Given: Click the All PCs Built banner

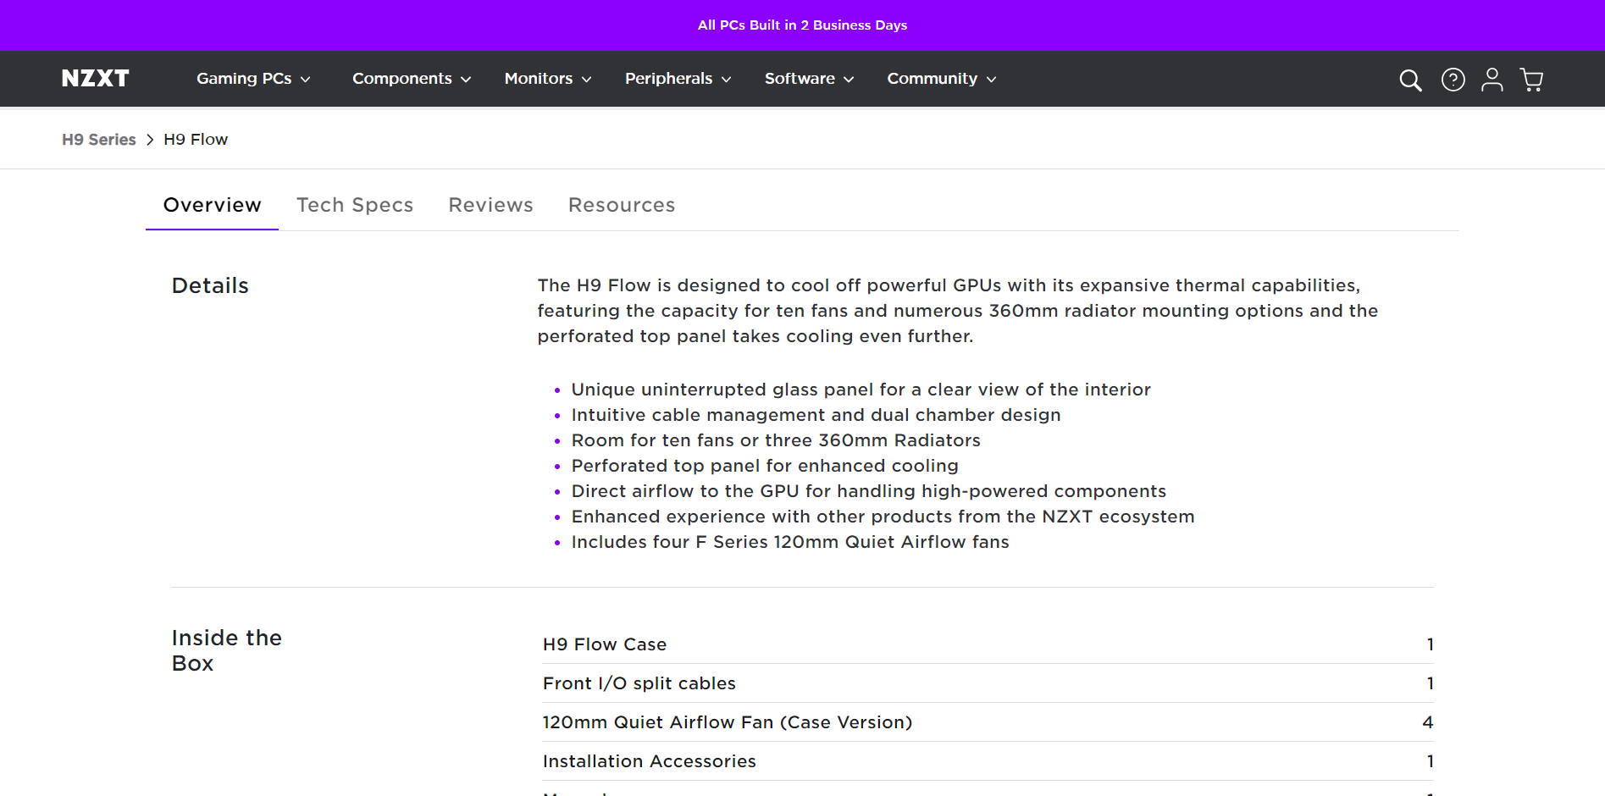Looking at the screenshot, I should 802,25.
